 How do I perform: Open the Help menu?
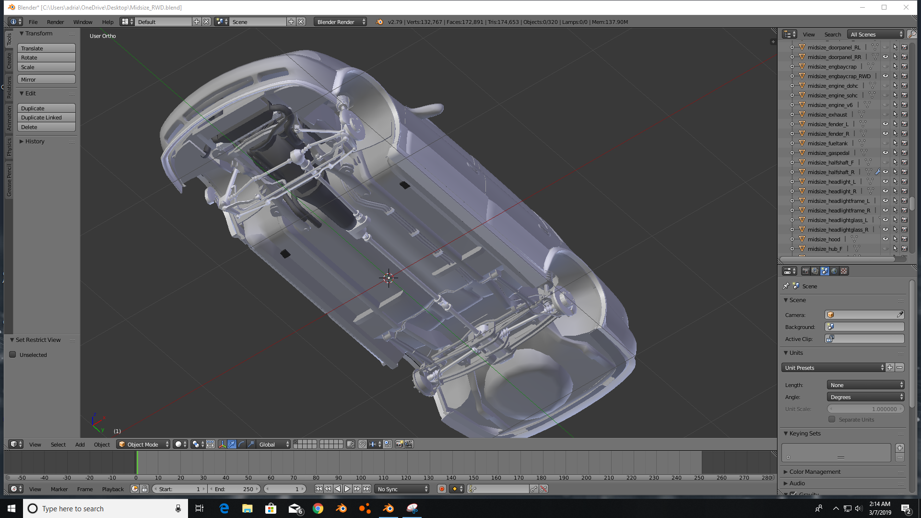click(107, 22)
